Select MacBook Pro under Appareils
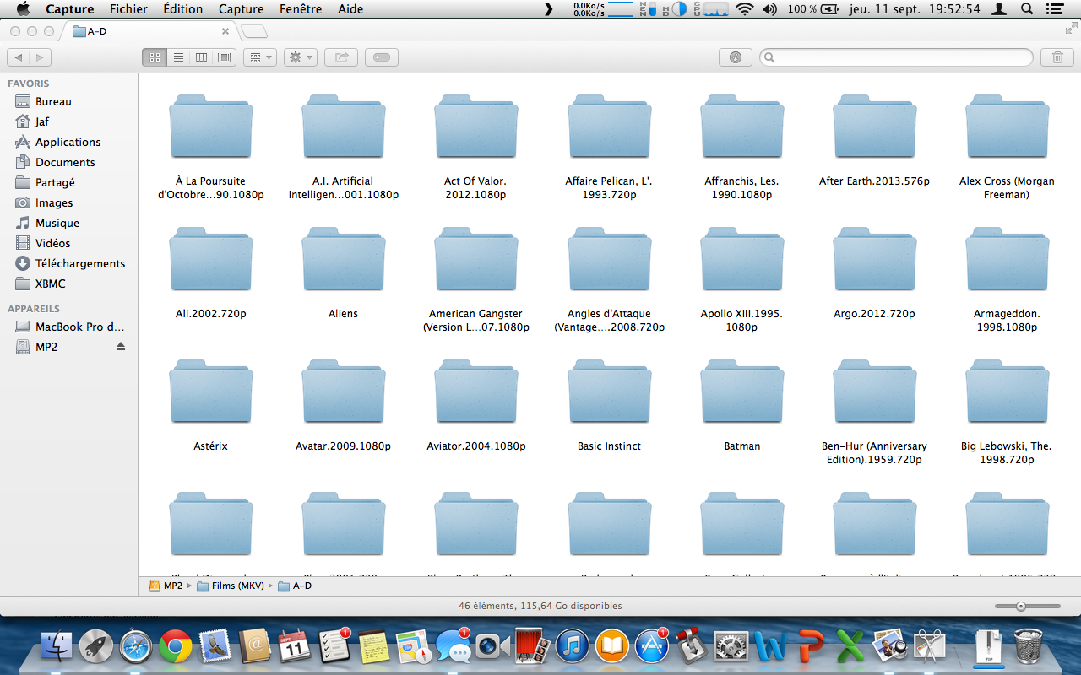Image resolution: width=1081 pixels, height=675 pixels. coord(68,327)
